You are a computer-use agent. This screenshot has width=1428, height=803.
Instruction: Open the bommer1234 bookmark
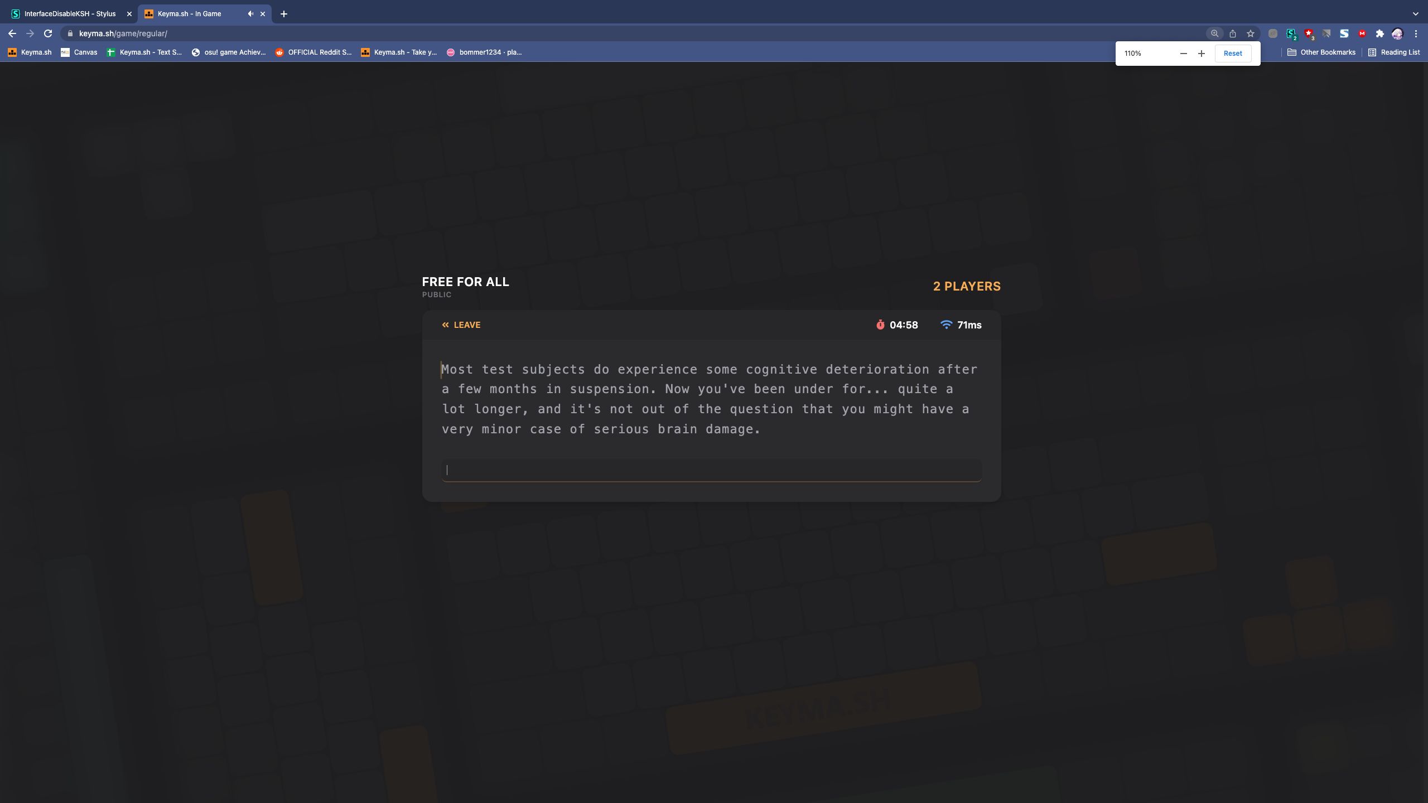tap(484, 52)
